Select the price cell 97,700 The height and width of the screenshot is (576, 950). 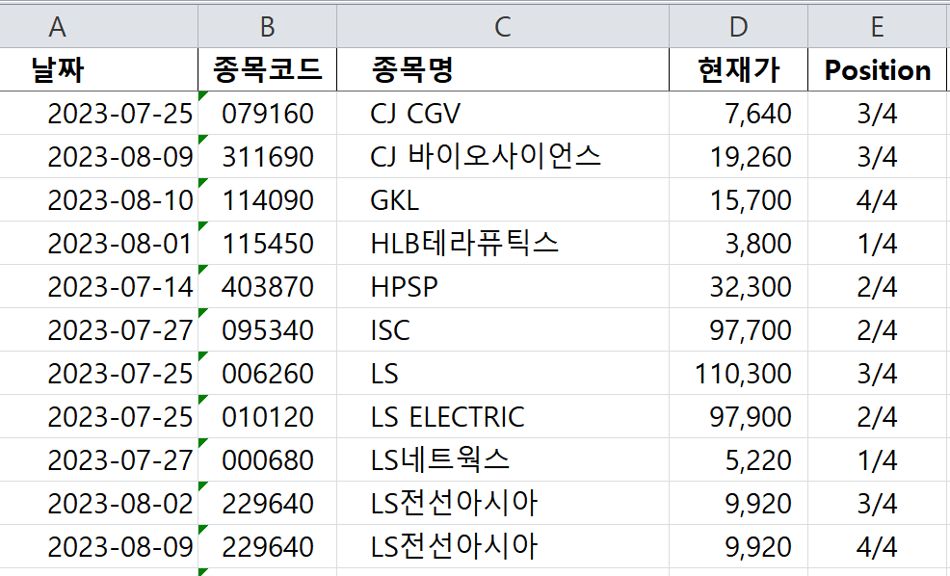pyautogui.click(x=738, y=330)
